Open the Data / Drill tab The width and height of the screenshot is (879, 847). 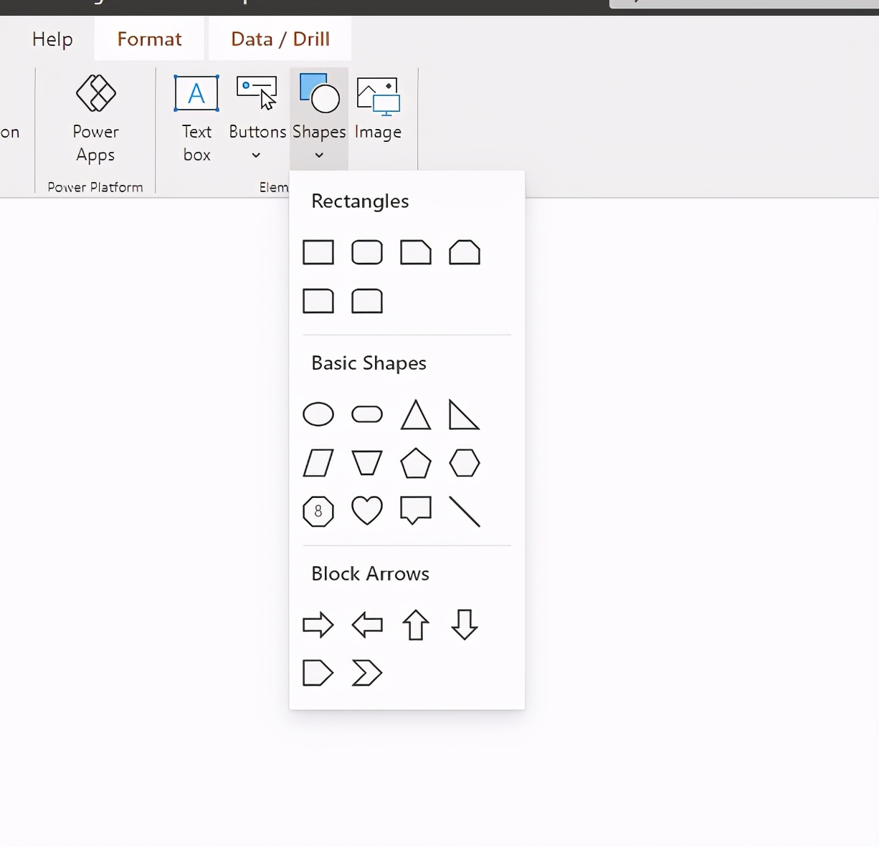[279, 39]
